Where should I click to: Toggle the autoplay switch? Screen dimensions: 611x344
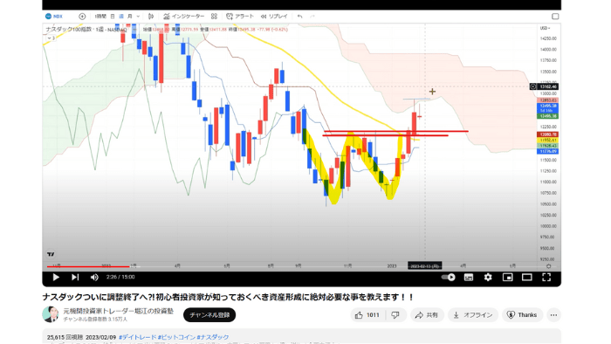(x=448, y=277)
